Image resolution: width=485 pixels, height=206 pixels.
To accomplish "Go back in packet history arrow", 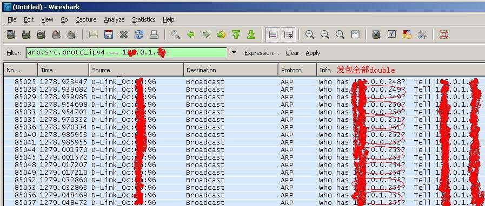I will click(x=191, y=35).
